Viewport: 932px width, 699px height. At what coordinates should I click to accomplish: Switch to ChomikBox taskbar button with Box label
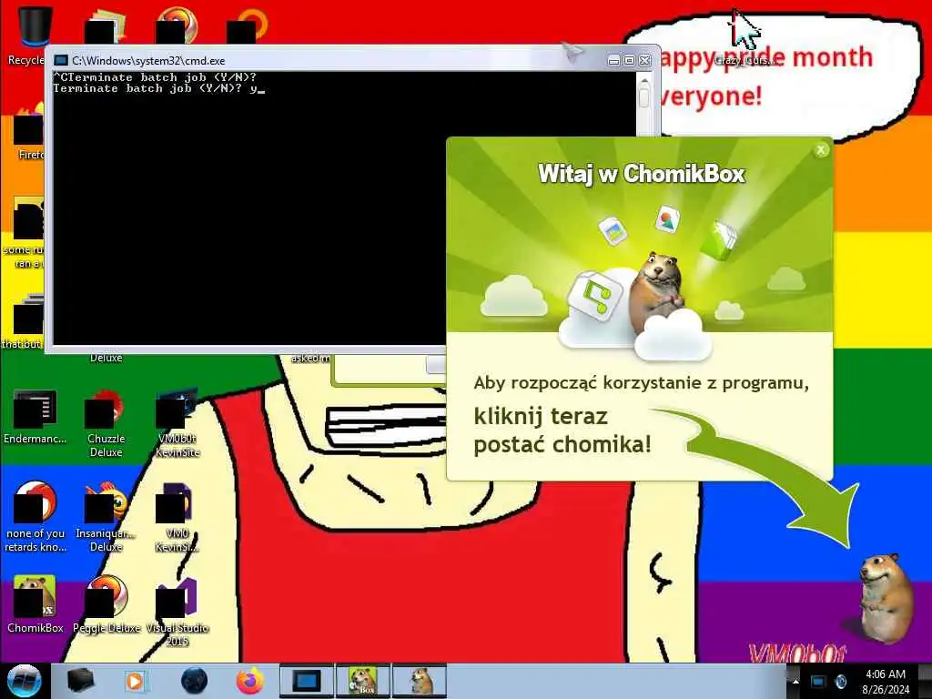363,681
